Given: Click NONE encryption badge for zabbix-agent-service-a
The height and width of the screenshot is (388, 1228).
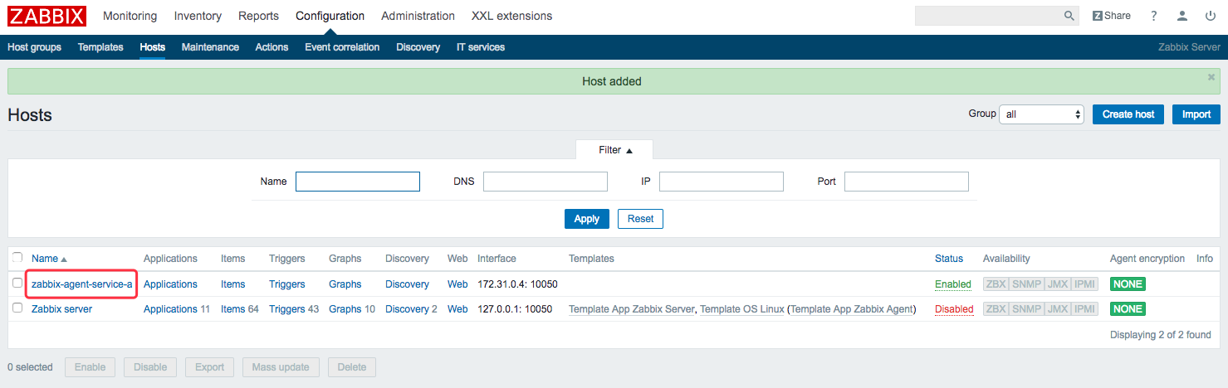Looking at the screenshot, I should [1128, 284].
